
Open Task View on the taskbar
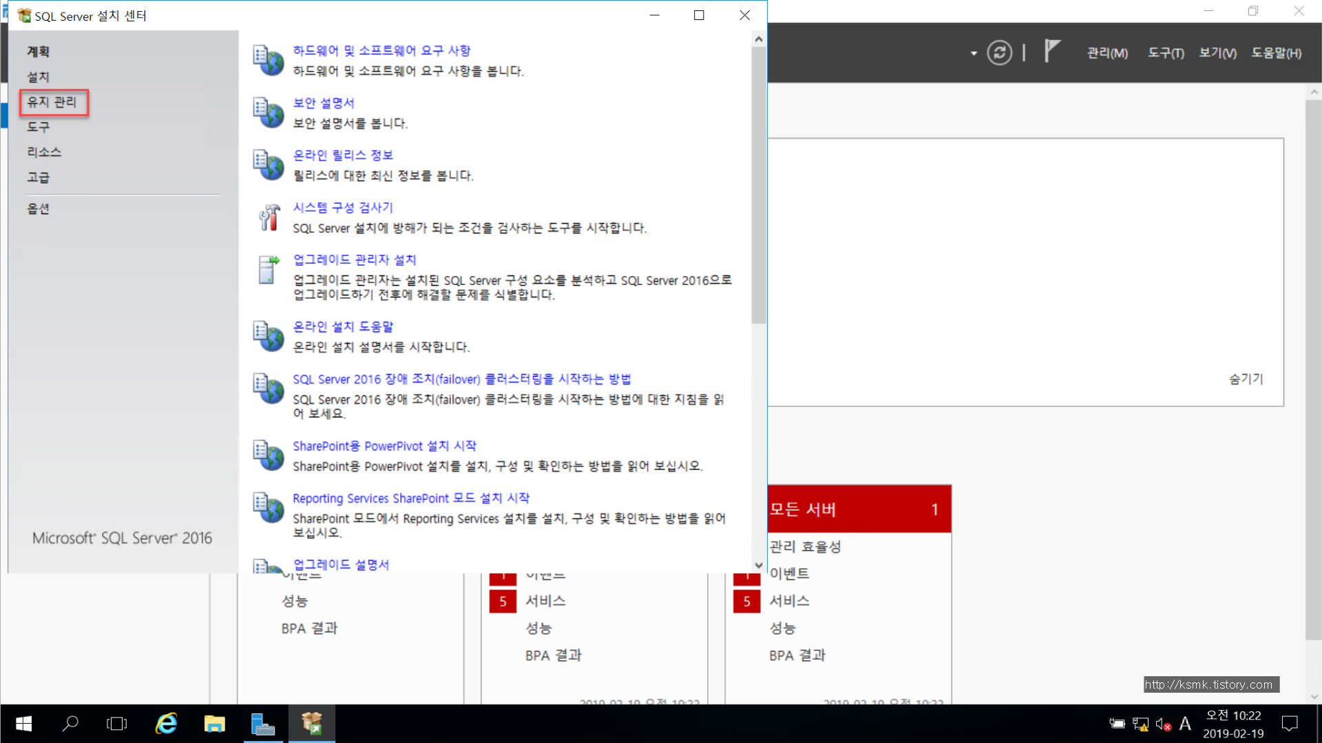click(117, 724)
